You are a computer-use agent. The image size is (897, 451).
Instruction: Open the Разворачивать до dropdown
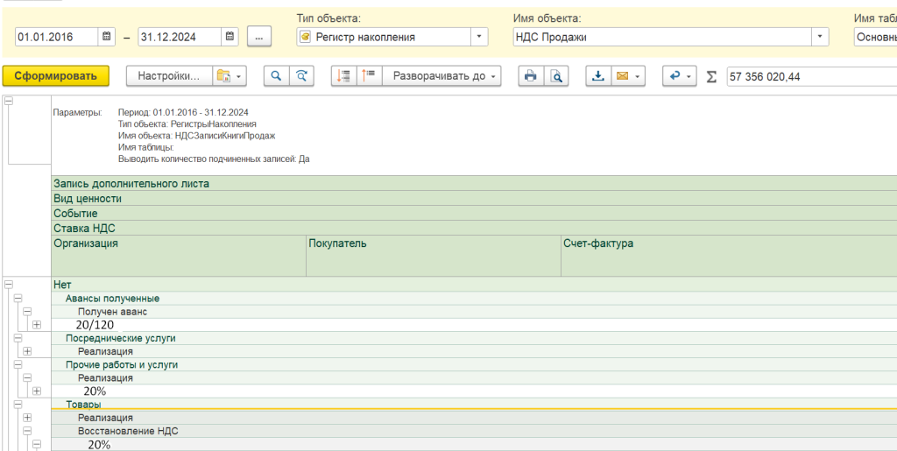point(441,75)
